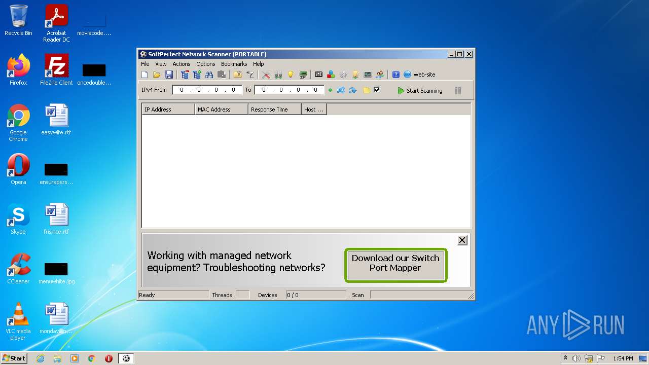Click the Start Scanning button

pos(420,91)
